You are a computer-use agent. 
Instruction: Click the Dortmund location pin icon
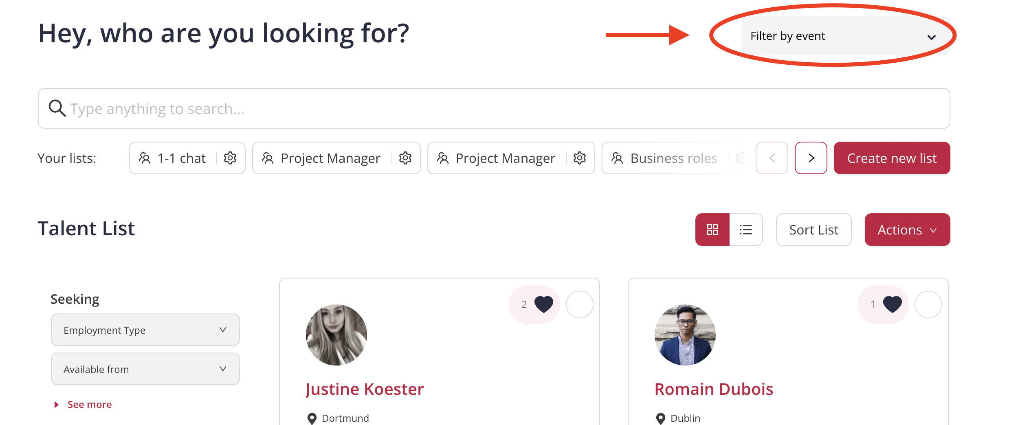(312, 418)
